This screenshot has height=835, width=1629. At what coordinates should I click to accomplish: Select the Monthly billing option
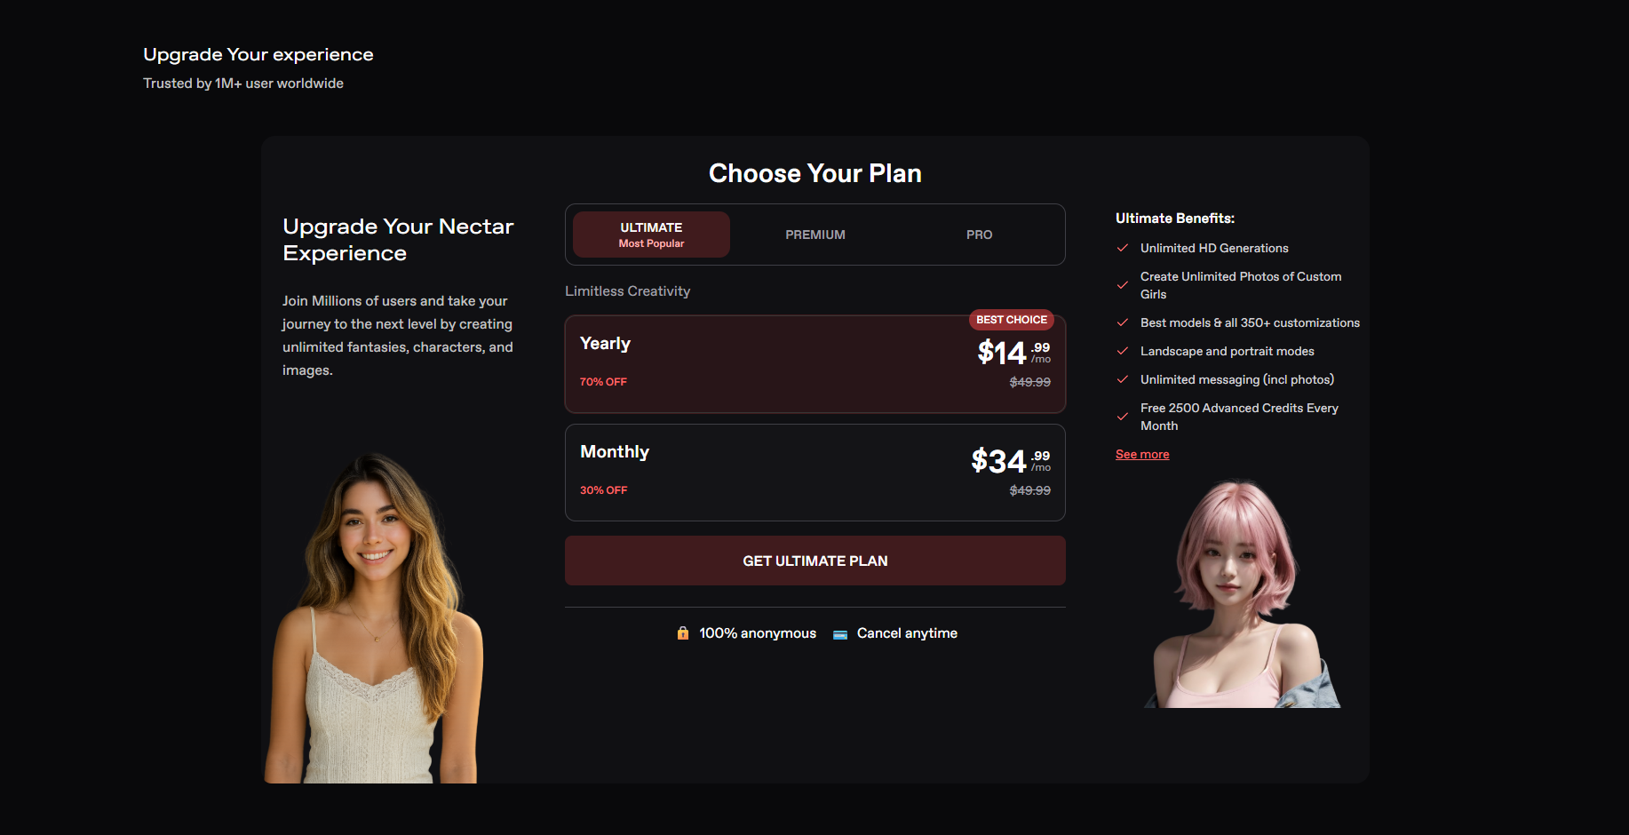pos(815,473)
